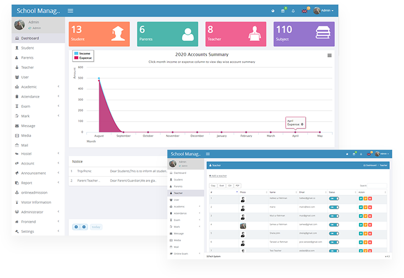Expand Mark menu in Dashboard sidebar
Viewport: 404px width, 278px height.
38,116
